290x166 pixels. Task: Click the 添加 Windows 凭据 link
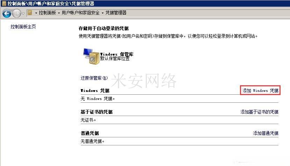[x=260, y=91]
